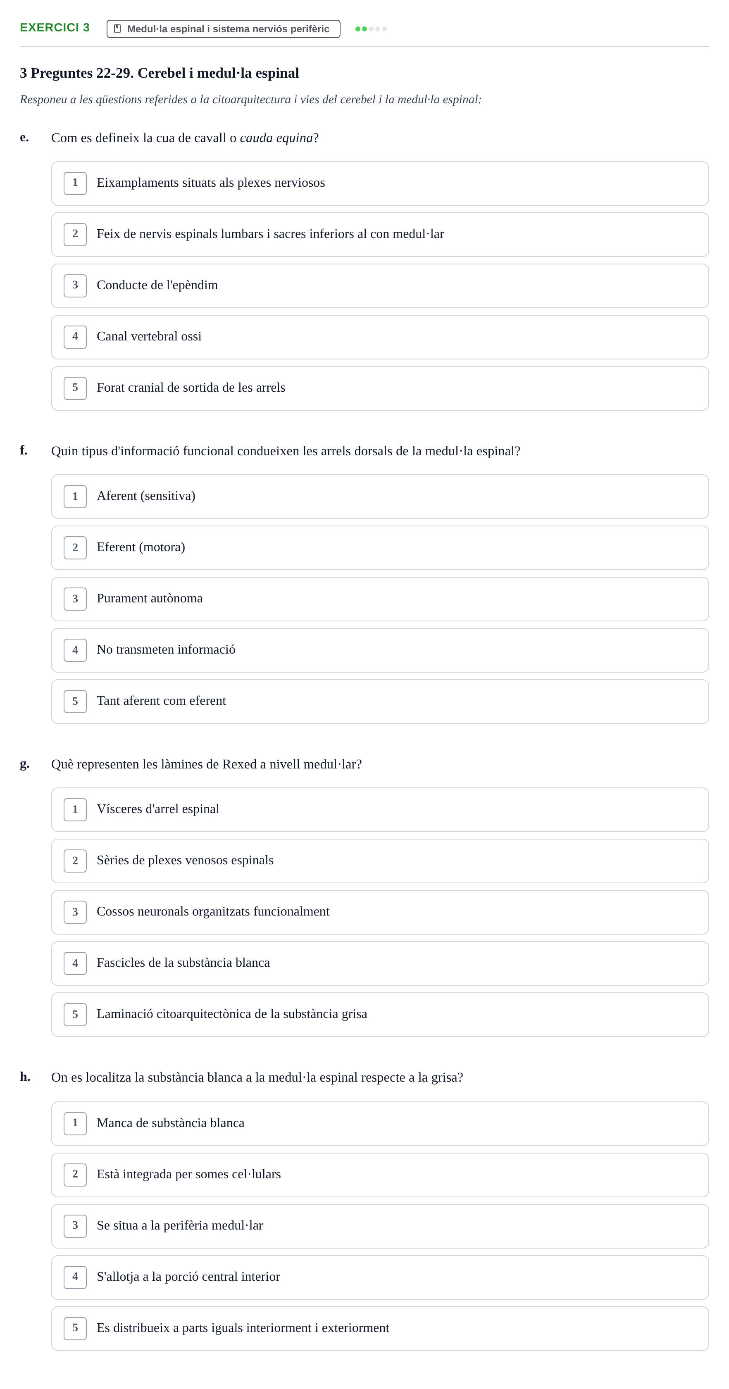Click the EXERCICI 3 heading label
Screen dimensions: 729x1389
tap(55, 28)
